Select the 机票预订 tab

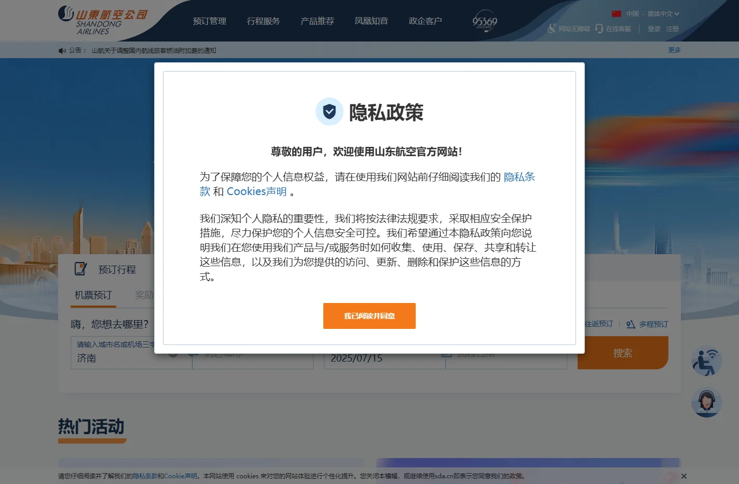93,295
